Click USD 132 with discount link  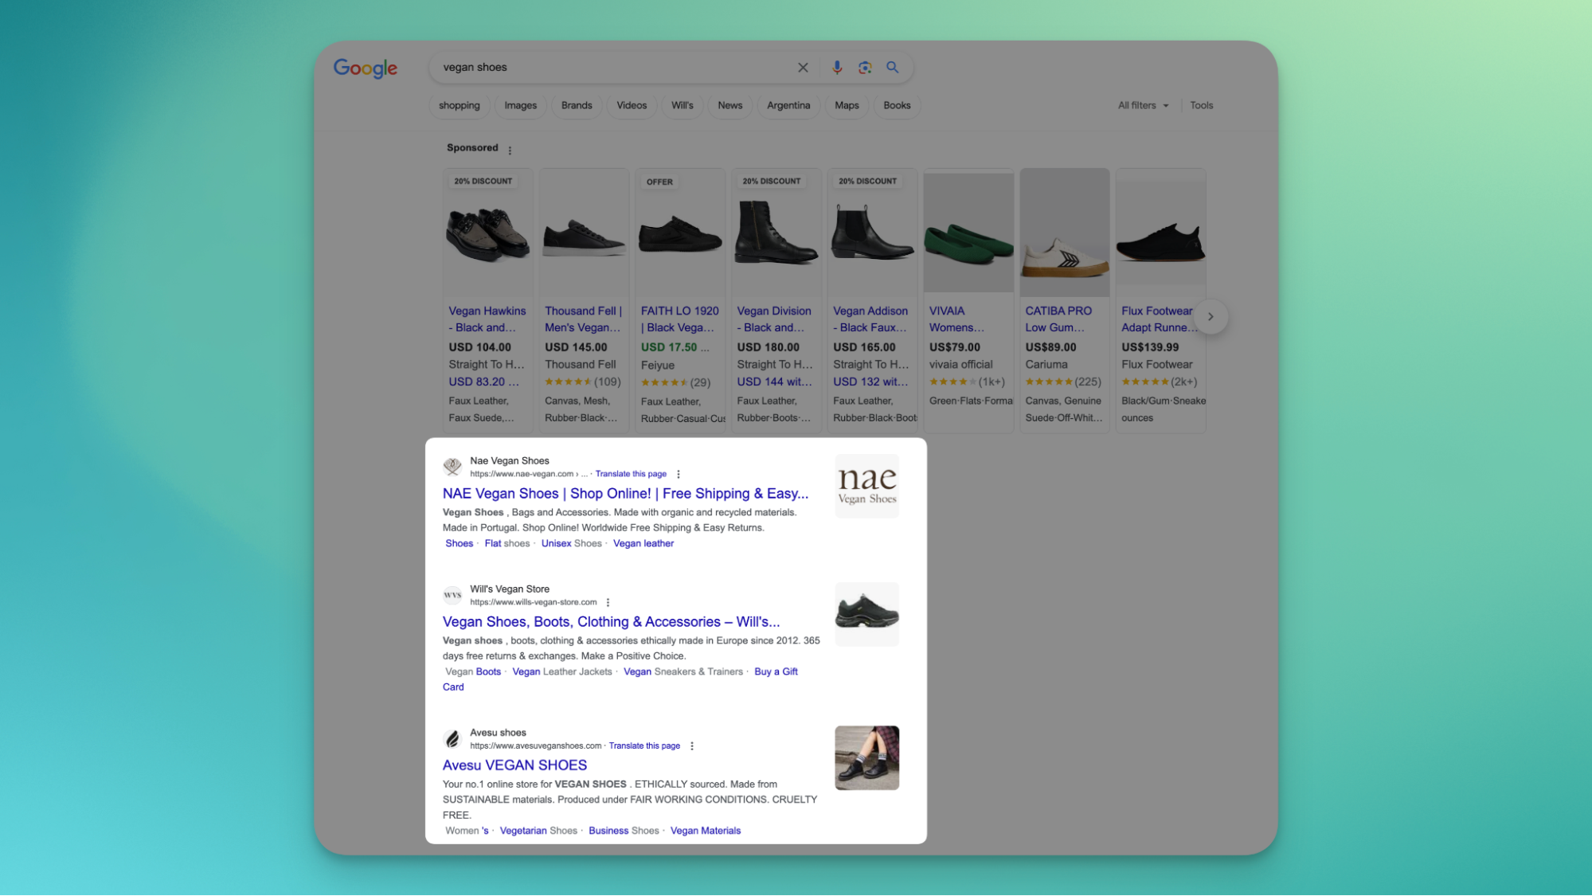870,382
